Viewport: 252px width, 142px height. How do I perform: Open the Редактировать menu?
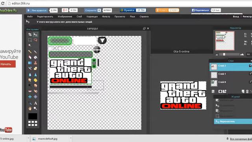[45, 17]
